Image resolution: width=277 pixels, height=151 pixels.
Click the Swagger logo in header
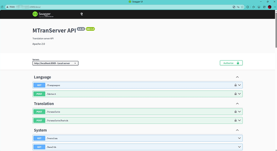pos(43,14)
